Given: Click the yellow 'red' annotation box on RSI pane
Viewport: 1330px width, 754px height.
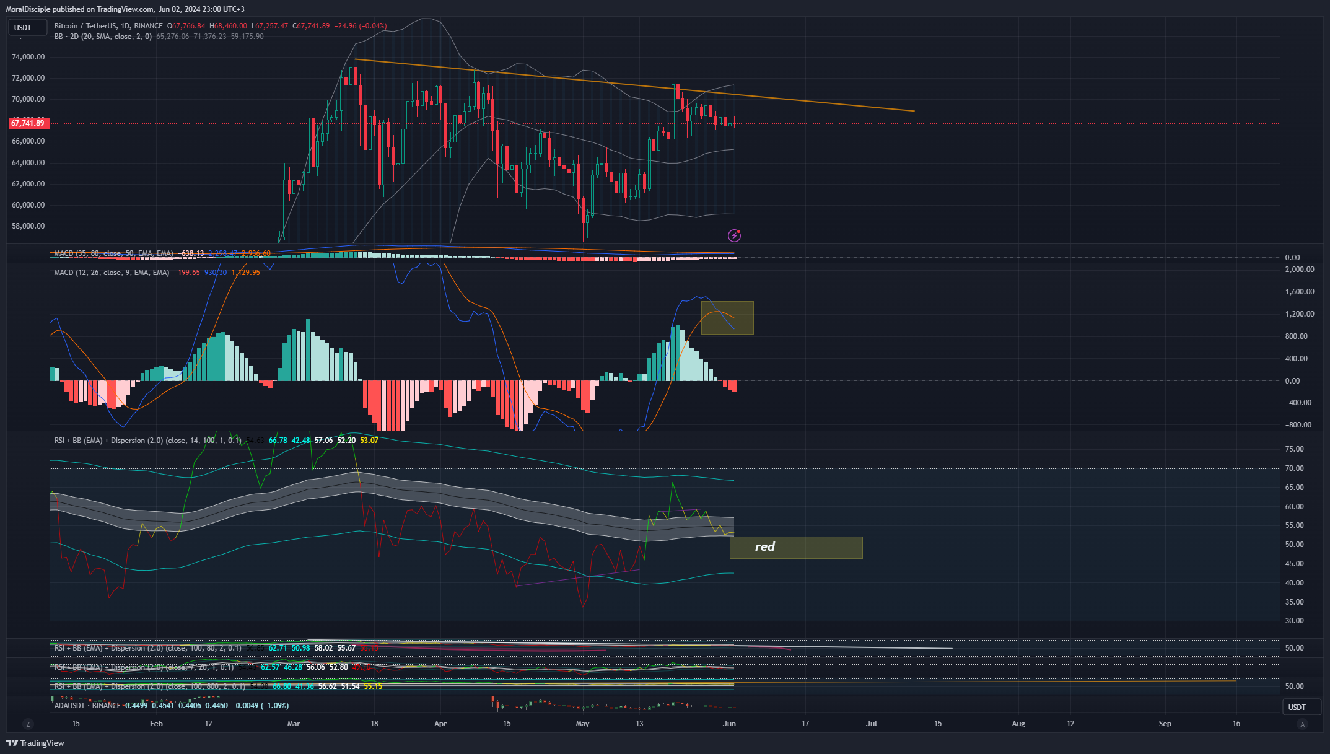Looking at the screenshot, I should coord(796,548).
